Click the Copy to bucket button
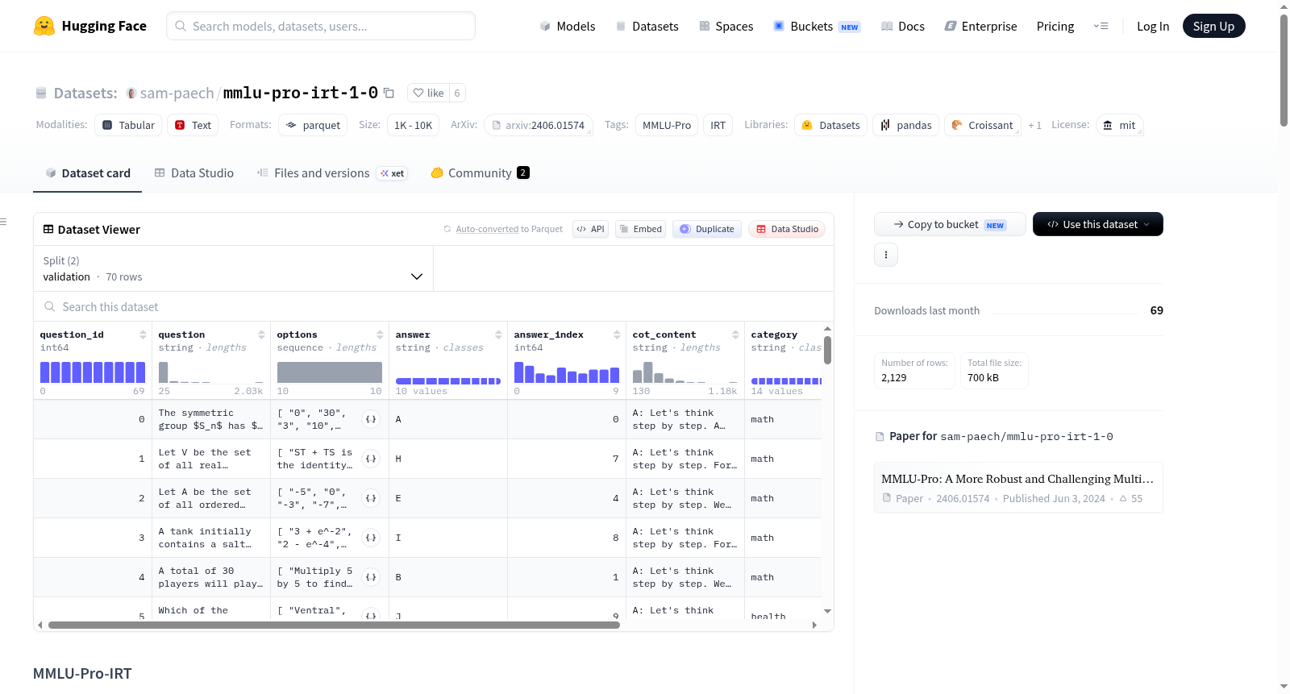Viewport: 1290px width, 694px height. [x=950, y=224]
